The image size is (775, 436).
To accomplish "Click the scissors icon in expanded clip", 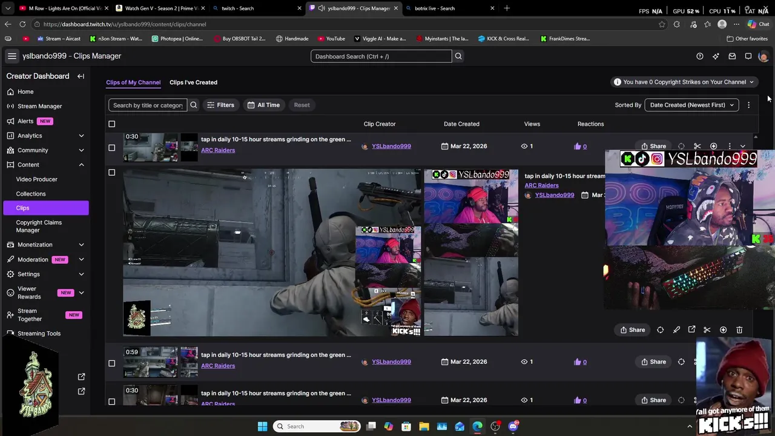I will 707,330.
